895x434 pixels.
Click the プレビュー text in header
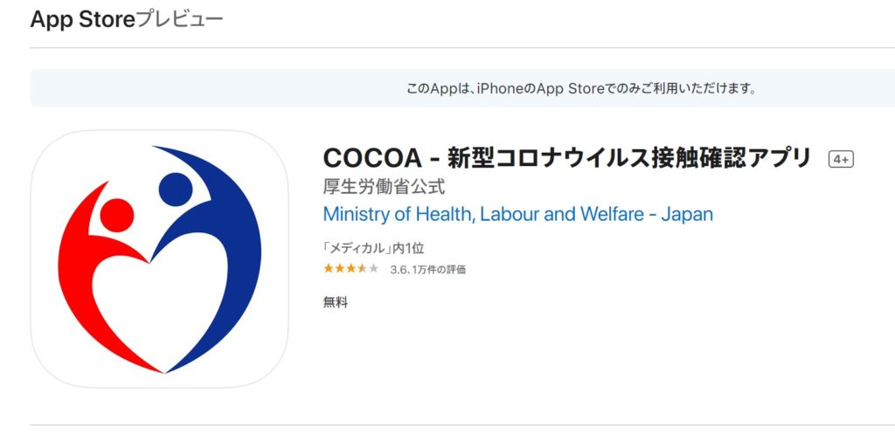click(179, 19)
